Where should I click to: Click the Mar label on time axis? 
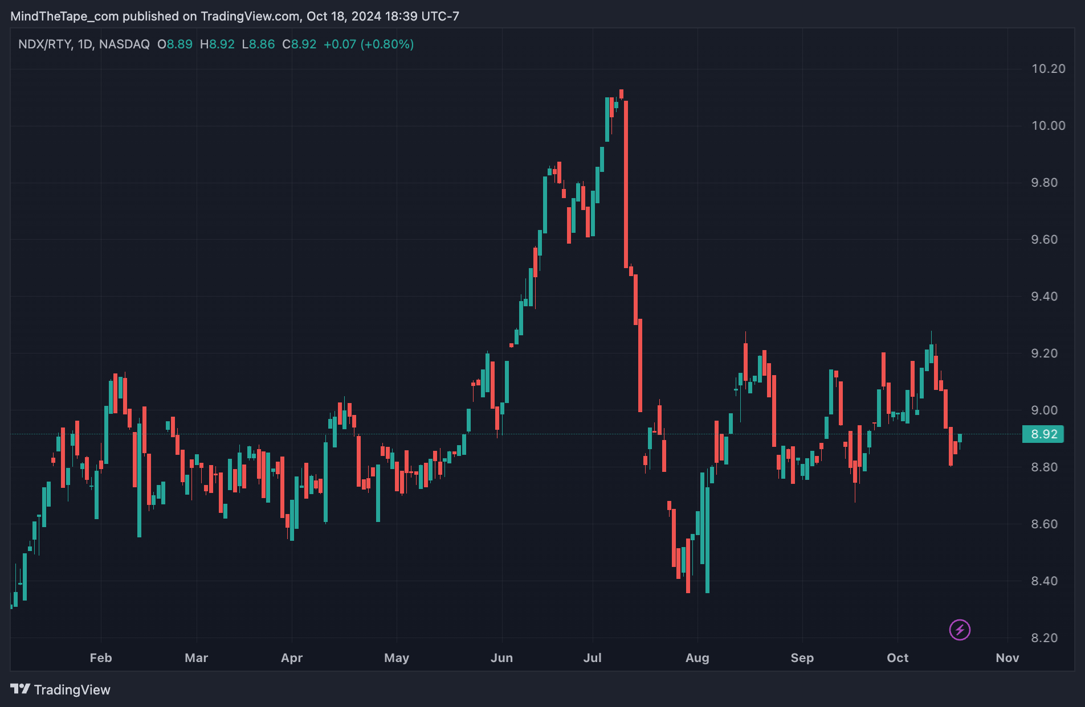coord(197,658)
